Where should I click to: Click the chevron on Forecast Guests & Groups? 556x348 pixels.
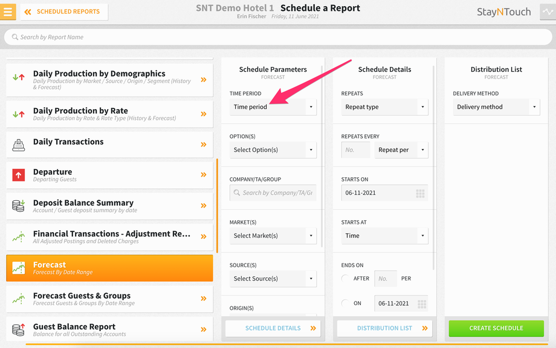204,299
